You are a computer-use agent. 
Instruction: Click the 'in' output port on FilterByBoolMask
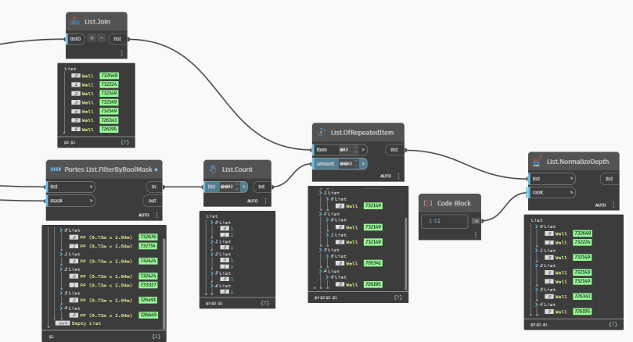click(153, 187)
